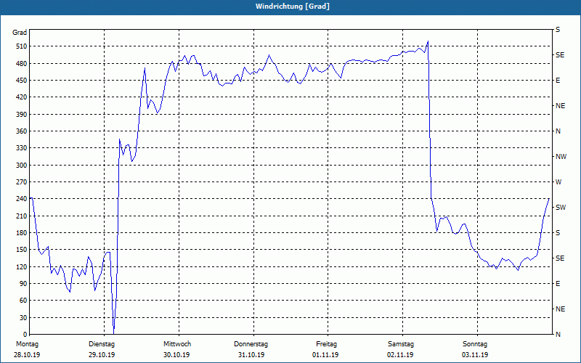Viewport: 581px width, 363px height.
Task: Select the 30 y-axis value
Action: coord(23,317)
